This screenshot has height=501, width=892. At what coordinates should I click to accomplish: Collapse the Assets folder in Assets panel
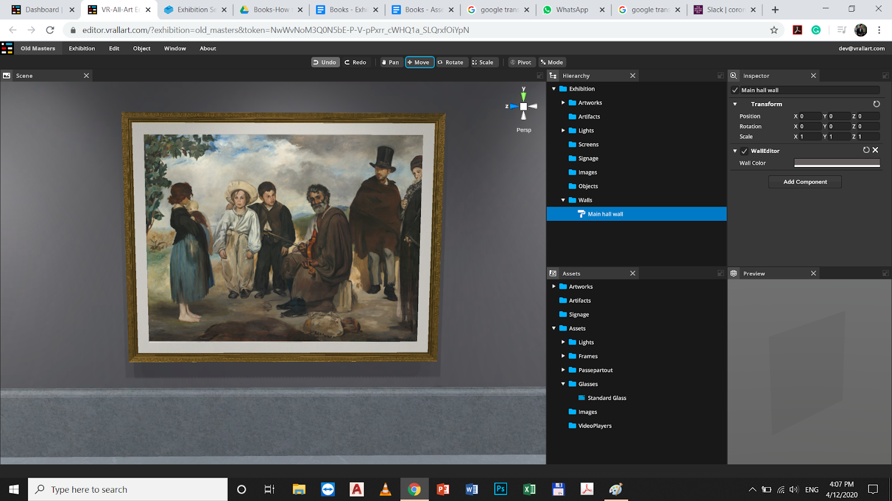tap(554, 328)
